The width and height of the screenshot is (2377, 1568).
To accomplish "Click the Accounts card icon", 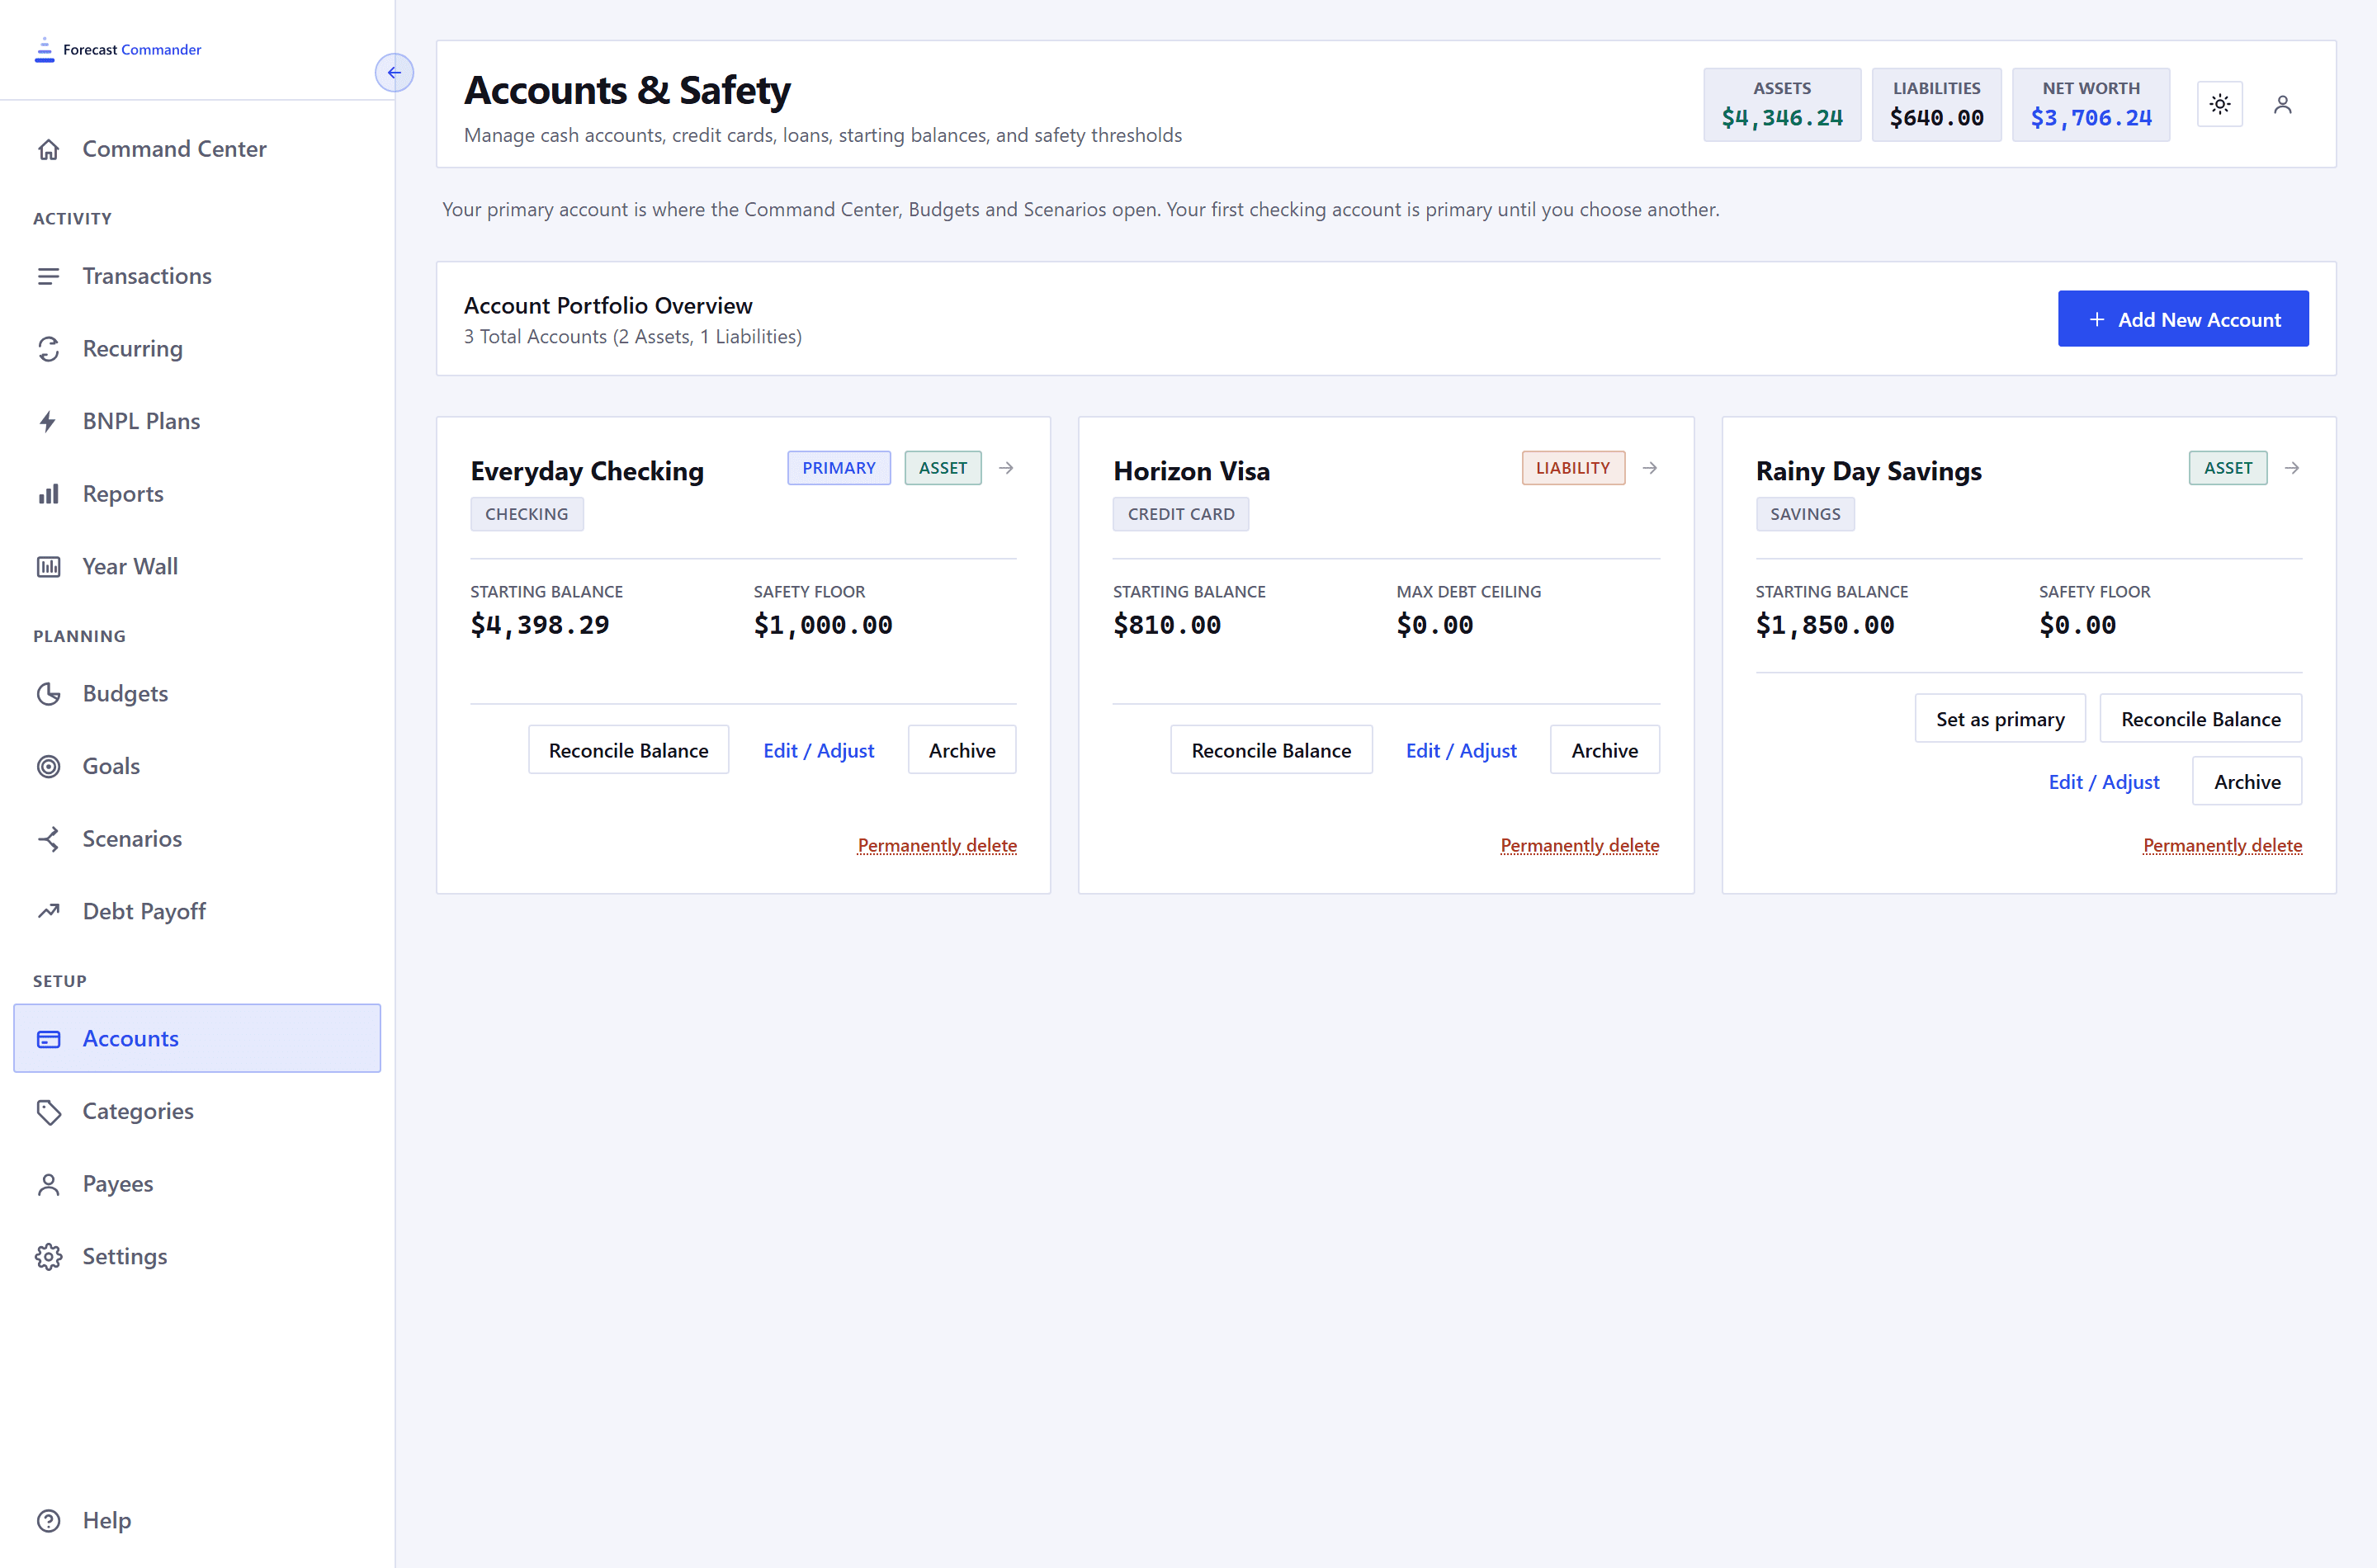I will pos(48,1039).
